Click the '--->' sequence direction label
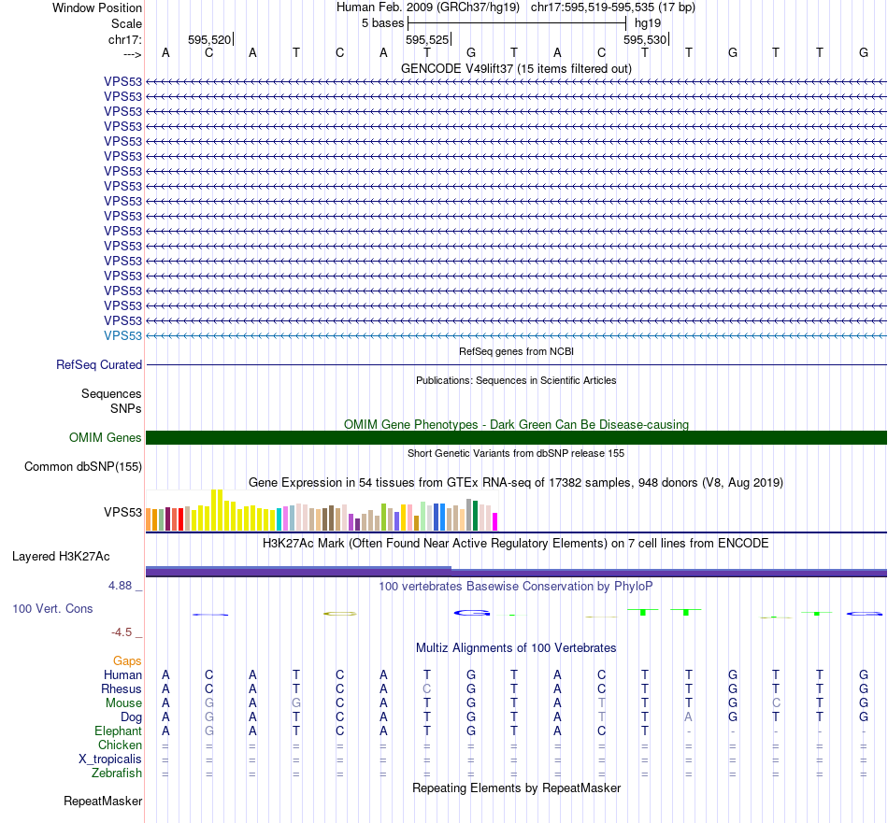This screenshot has width=888, height=823. pos(132,54)
